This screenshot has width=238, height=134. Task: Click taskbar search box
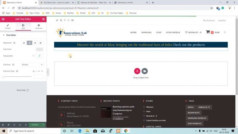[34, 131]
